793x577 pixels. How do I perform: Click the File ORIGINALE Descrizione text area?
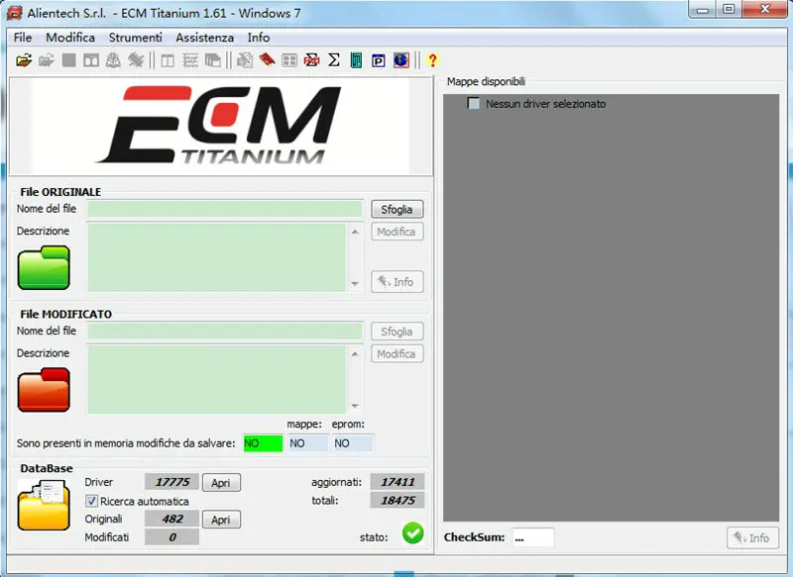click(x=216, y=257)
